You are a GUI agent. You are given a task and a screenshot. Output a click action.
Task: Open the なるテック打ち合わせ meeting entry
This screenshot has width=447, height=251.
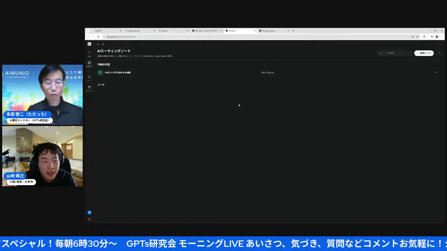click(x=118, y=73)
